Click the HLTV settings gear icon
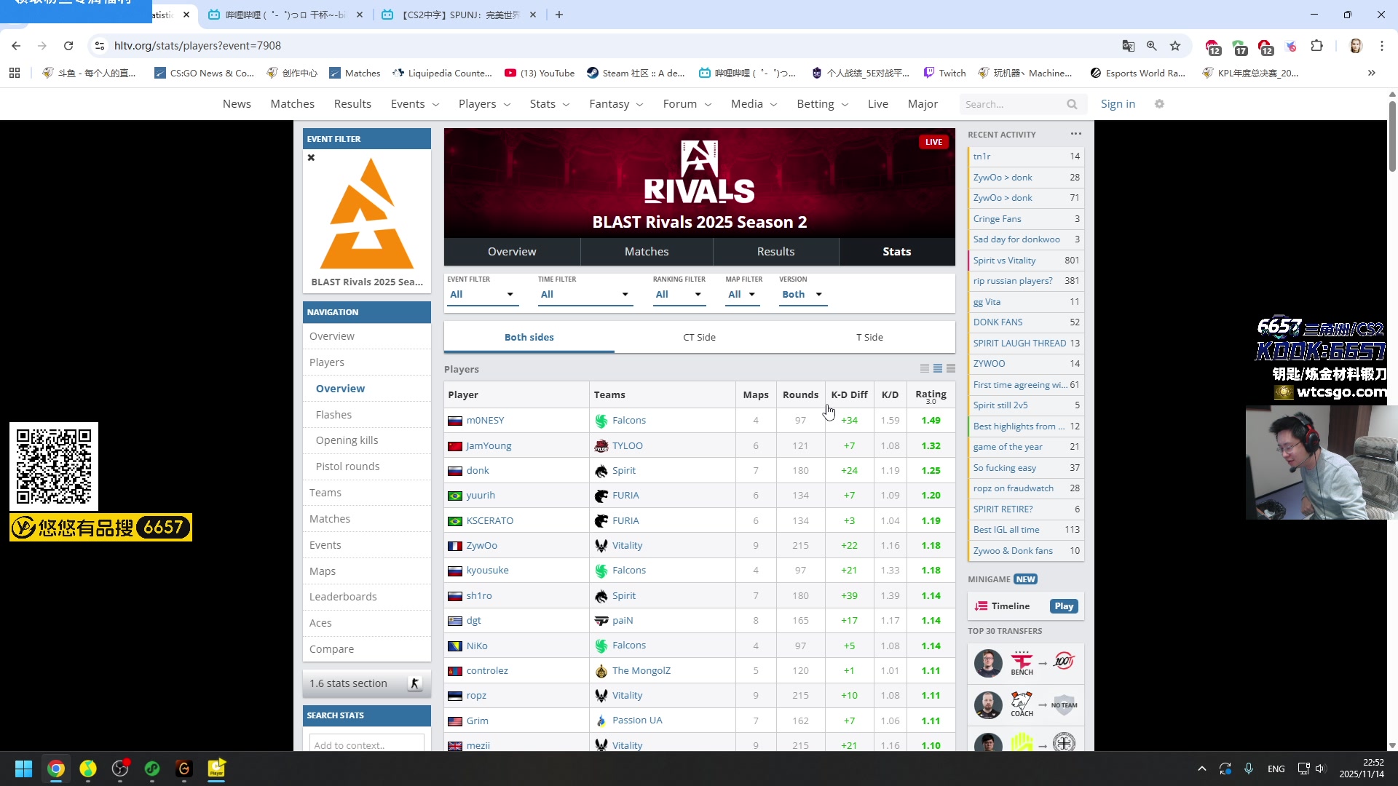 pos(1159,104)
